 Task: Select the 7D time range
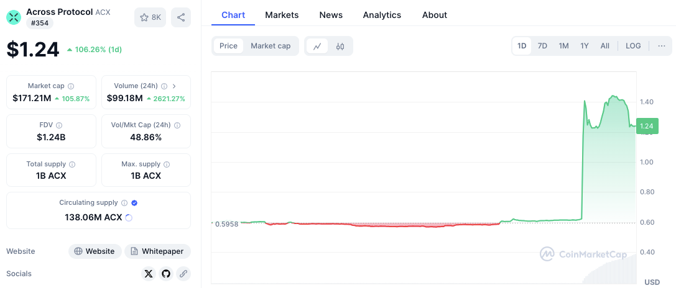pyautogui.click(x=542, y=46)
